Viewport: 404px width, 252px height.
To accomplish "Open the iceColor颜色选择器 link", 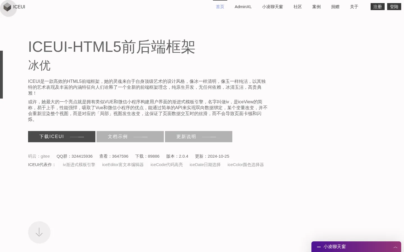I will (246, 165).
